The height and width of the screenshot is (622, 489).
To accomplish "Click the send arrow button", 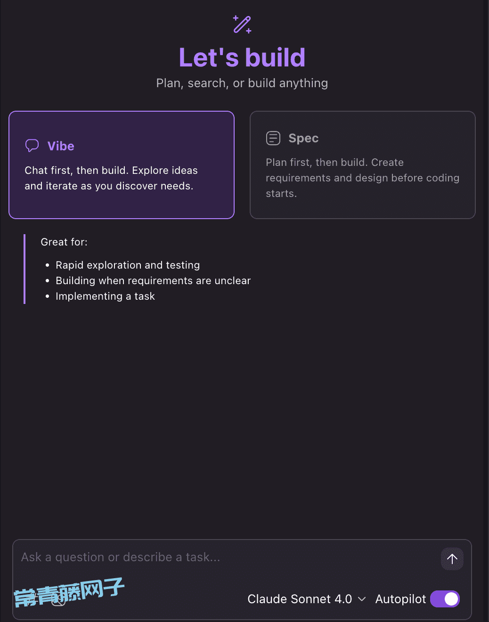I will (452, 559).
